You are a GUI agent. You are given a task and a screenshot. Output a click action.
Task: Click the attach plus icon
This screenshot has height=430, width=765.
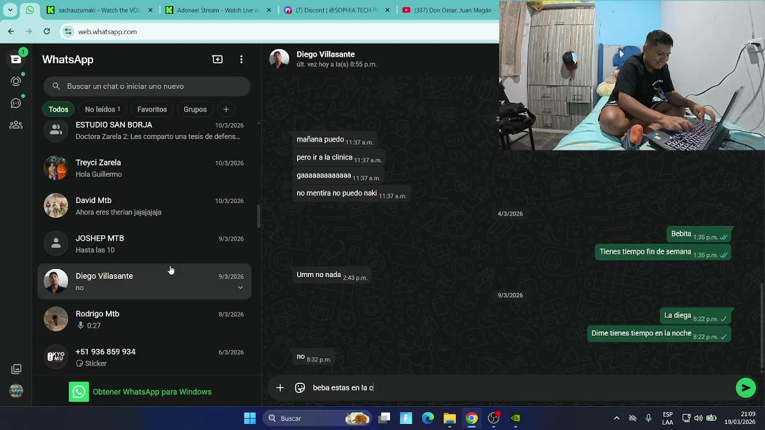point(280,388)
